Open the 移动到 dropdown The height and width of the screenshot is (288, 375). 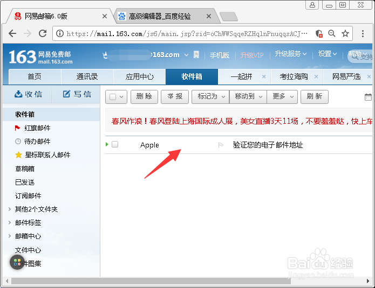pos(248,97)
